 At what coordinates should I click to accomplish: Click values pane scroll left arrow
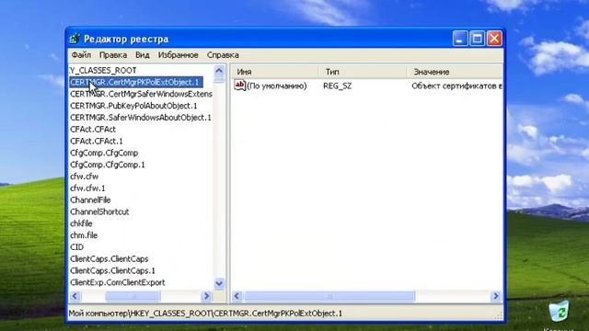[x=237, y=296]
